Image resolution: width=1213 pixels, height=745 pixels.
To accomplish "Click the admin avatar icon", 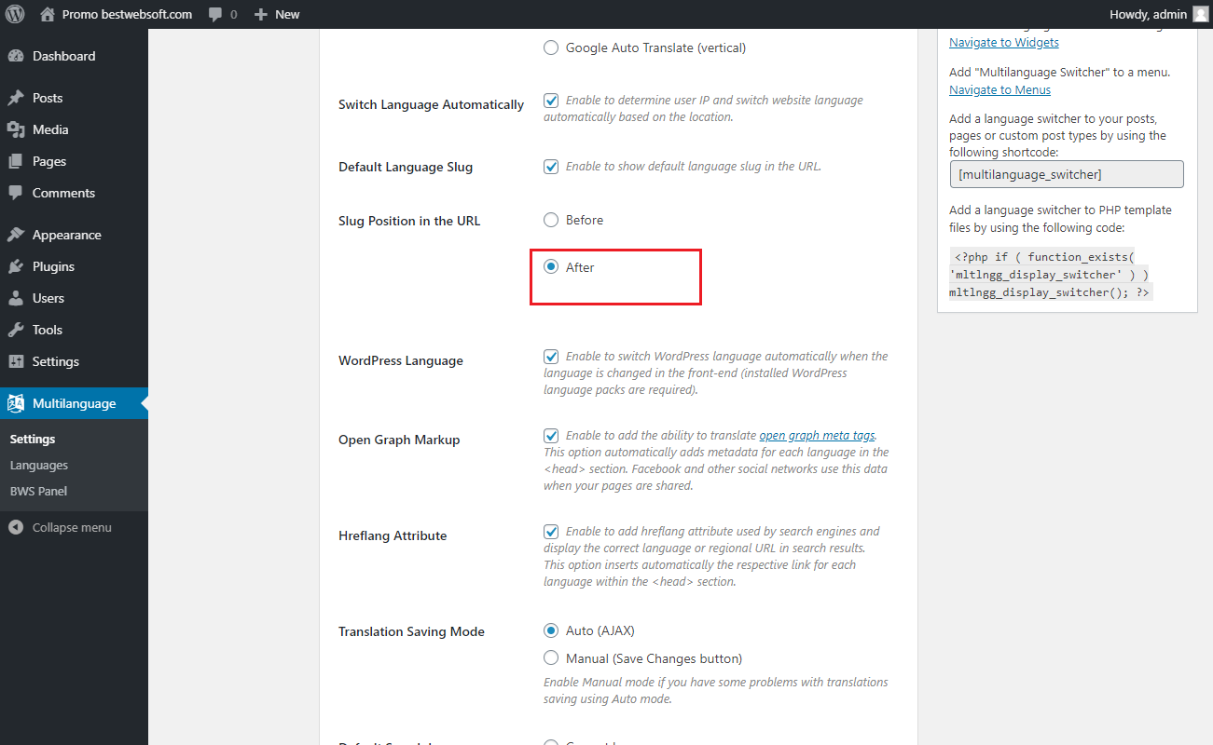I will pyautogui.click(x=1200, y=14).
